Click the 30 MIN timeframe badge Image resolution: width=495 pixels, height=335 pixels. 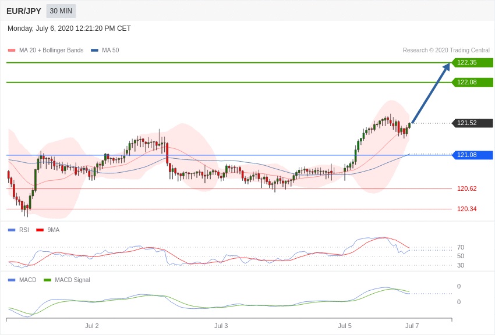click(x=61, y=11)
